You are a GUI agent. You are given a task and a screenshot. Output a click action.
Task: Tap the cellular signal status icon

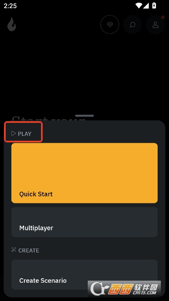146,6
